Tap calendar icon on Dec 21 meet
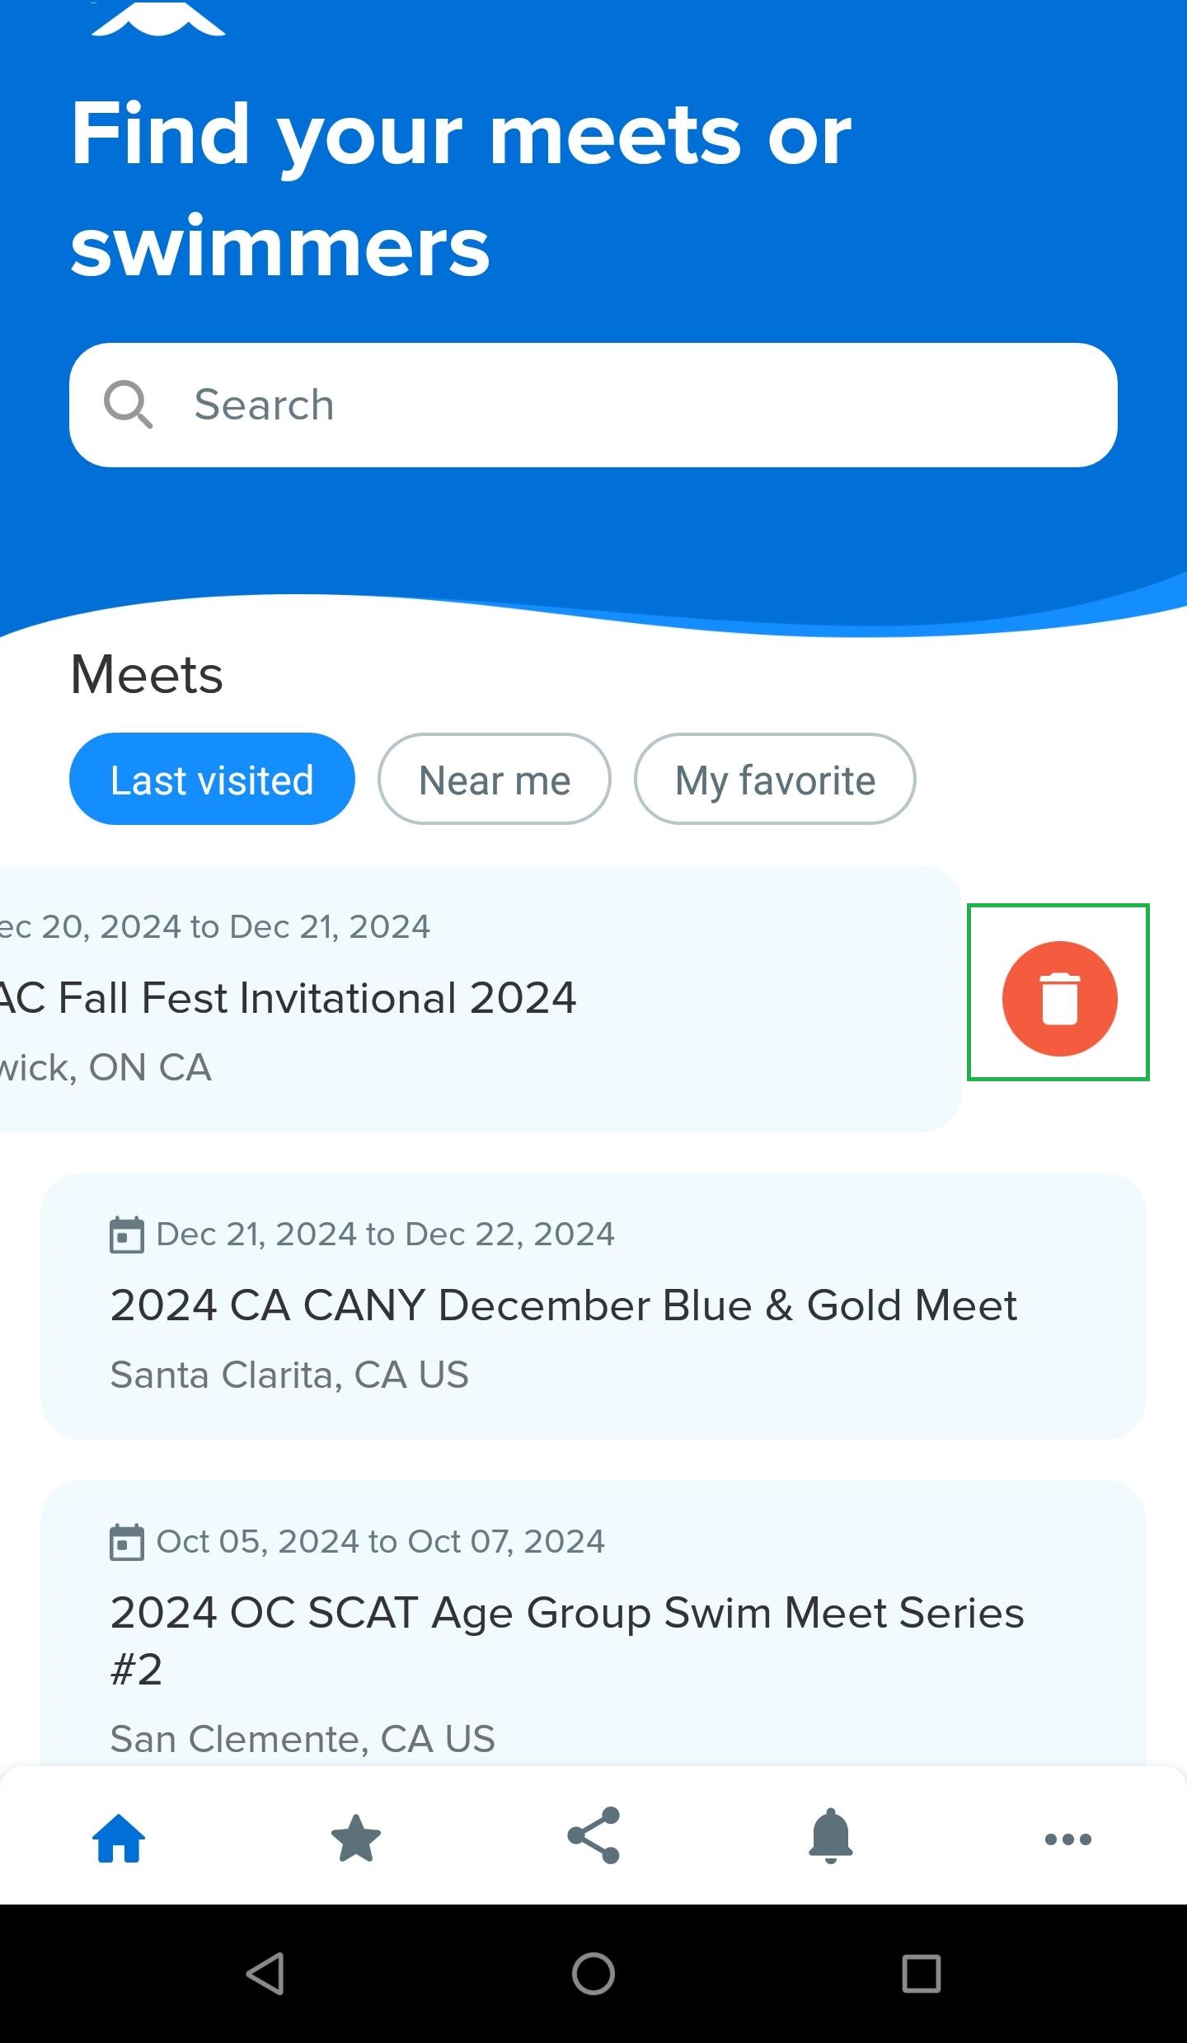The image size is (1187, 2043). [127, 1235]
